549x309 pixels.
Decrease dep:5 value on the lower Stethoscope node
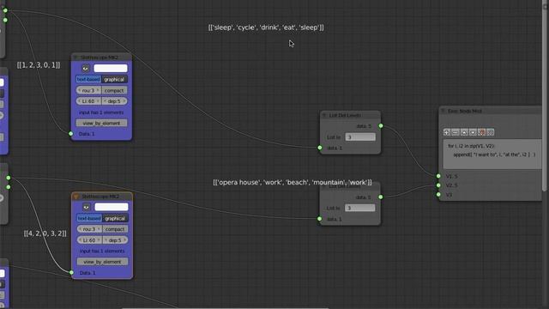coord(106,240)
